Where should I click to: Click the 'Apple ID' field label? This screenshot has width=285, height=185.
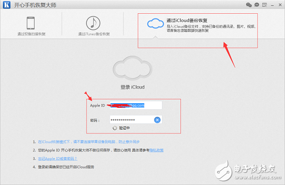[97, 106]
